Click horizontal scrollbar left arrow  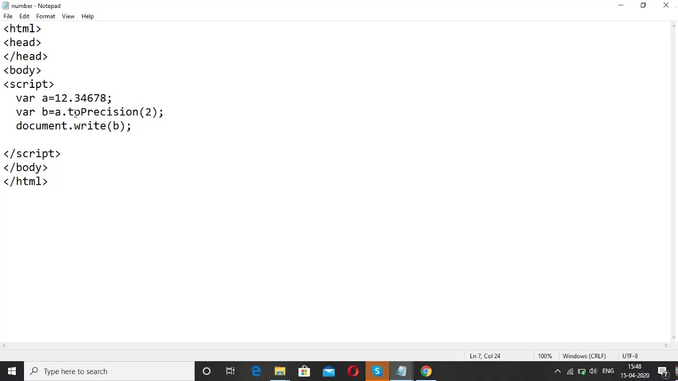(x=4, y=346)
